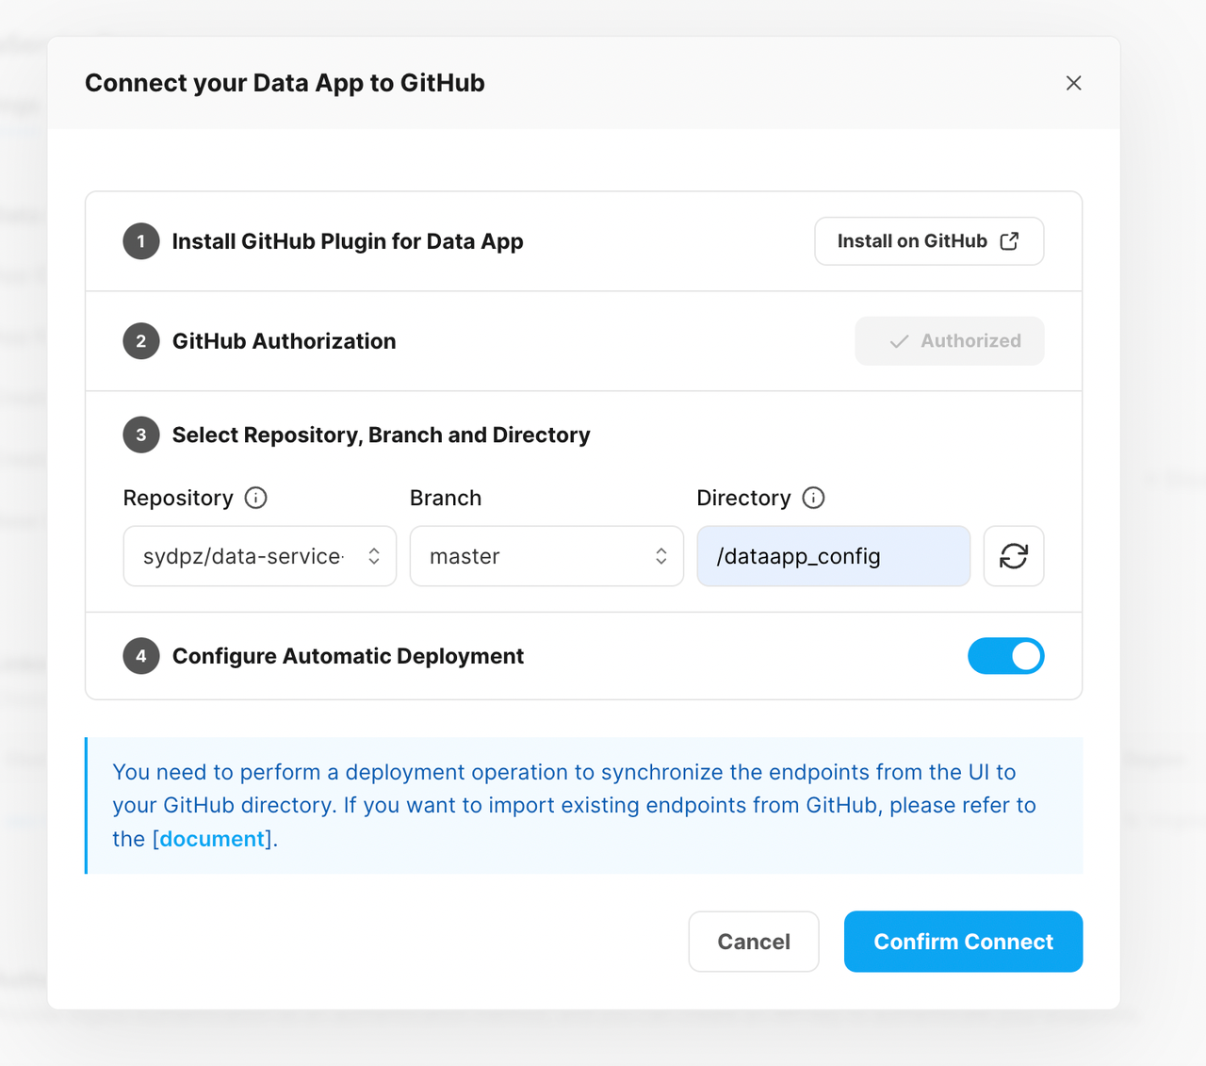This screenshot has height=1066, width=1206.
Task: Click the GitHub Authorization step heading
Action: pyautogui.click(x=284, y=341)
